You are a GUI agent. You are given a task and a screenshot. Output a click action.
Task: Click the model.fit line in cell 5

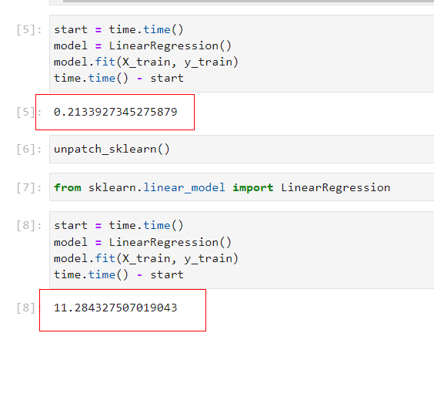click(x=146, y=62)
